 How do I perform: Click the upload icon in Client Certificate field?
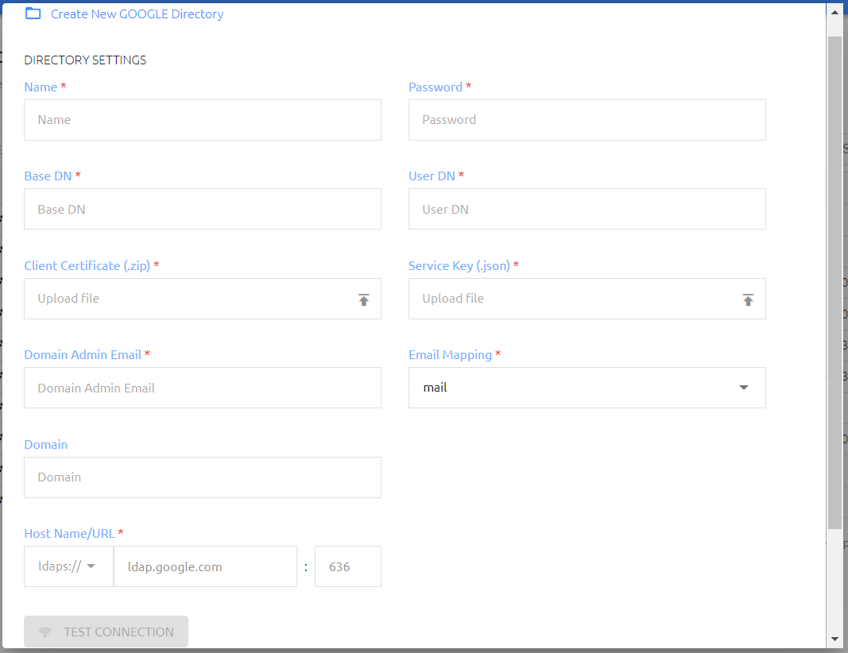(x=364, y=300)
